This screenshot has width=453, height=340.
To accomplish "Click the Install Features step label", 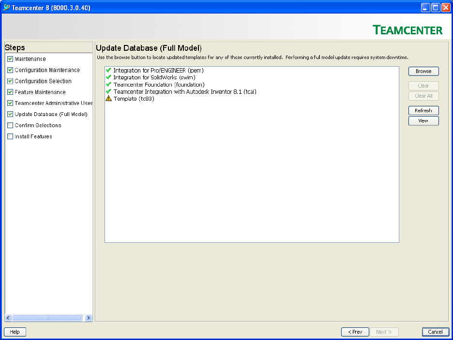I will [x=33, y=136].
